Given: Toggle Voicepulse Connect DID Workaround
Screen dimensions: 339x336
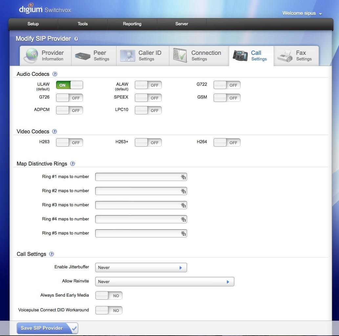Looking at the screenshot, I should [109, 310].
